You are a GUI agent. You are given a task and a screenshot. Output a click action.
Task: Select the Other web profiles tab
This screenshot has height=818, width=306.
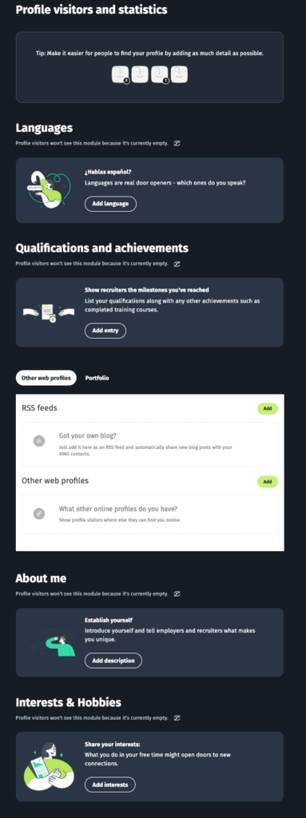pyautogui.click(x=46, y=378)
